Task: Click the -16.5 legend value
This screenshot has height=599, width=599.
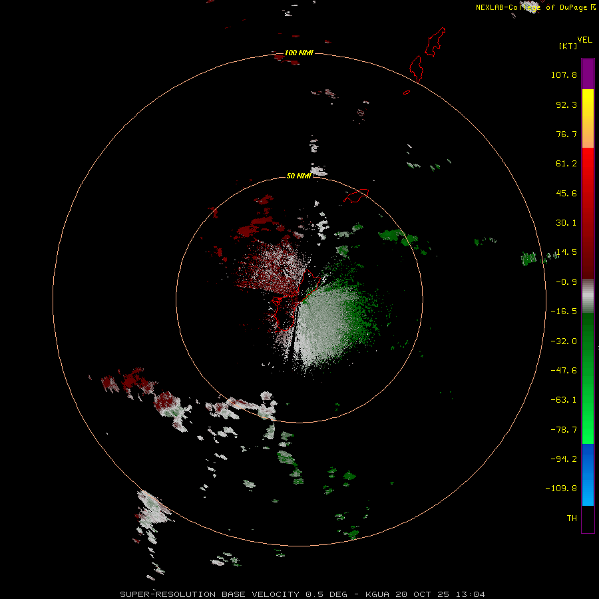Action: (x=564, y=311)
